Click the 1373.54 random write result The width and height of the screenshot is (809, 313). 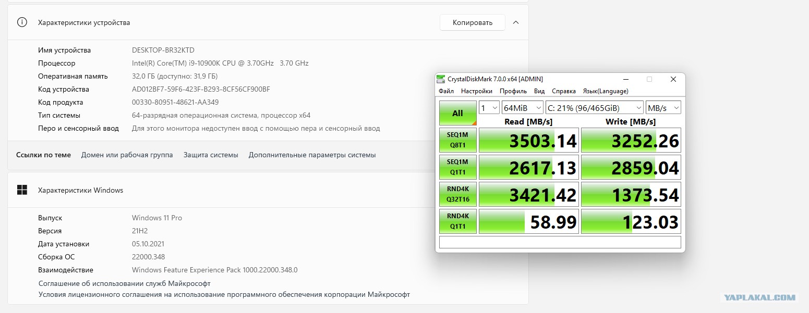[631, 194]
